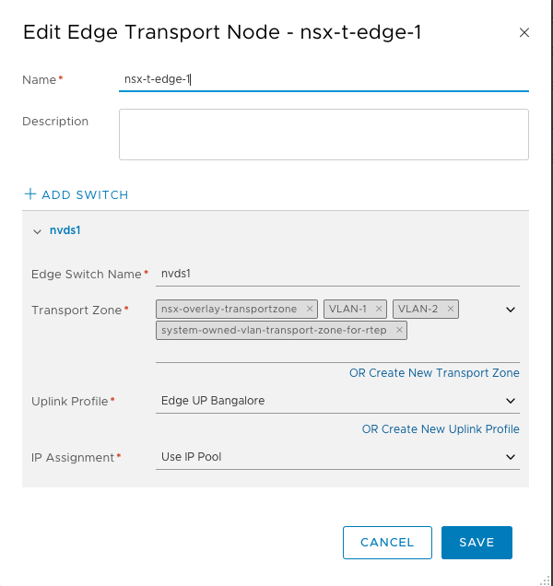
Task: Grab the dialog resize handle corner
Action: [546, 580]
